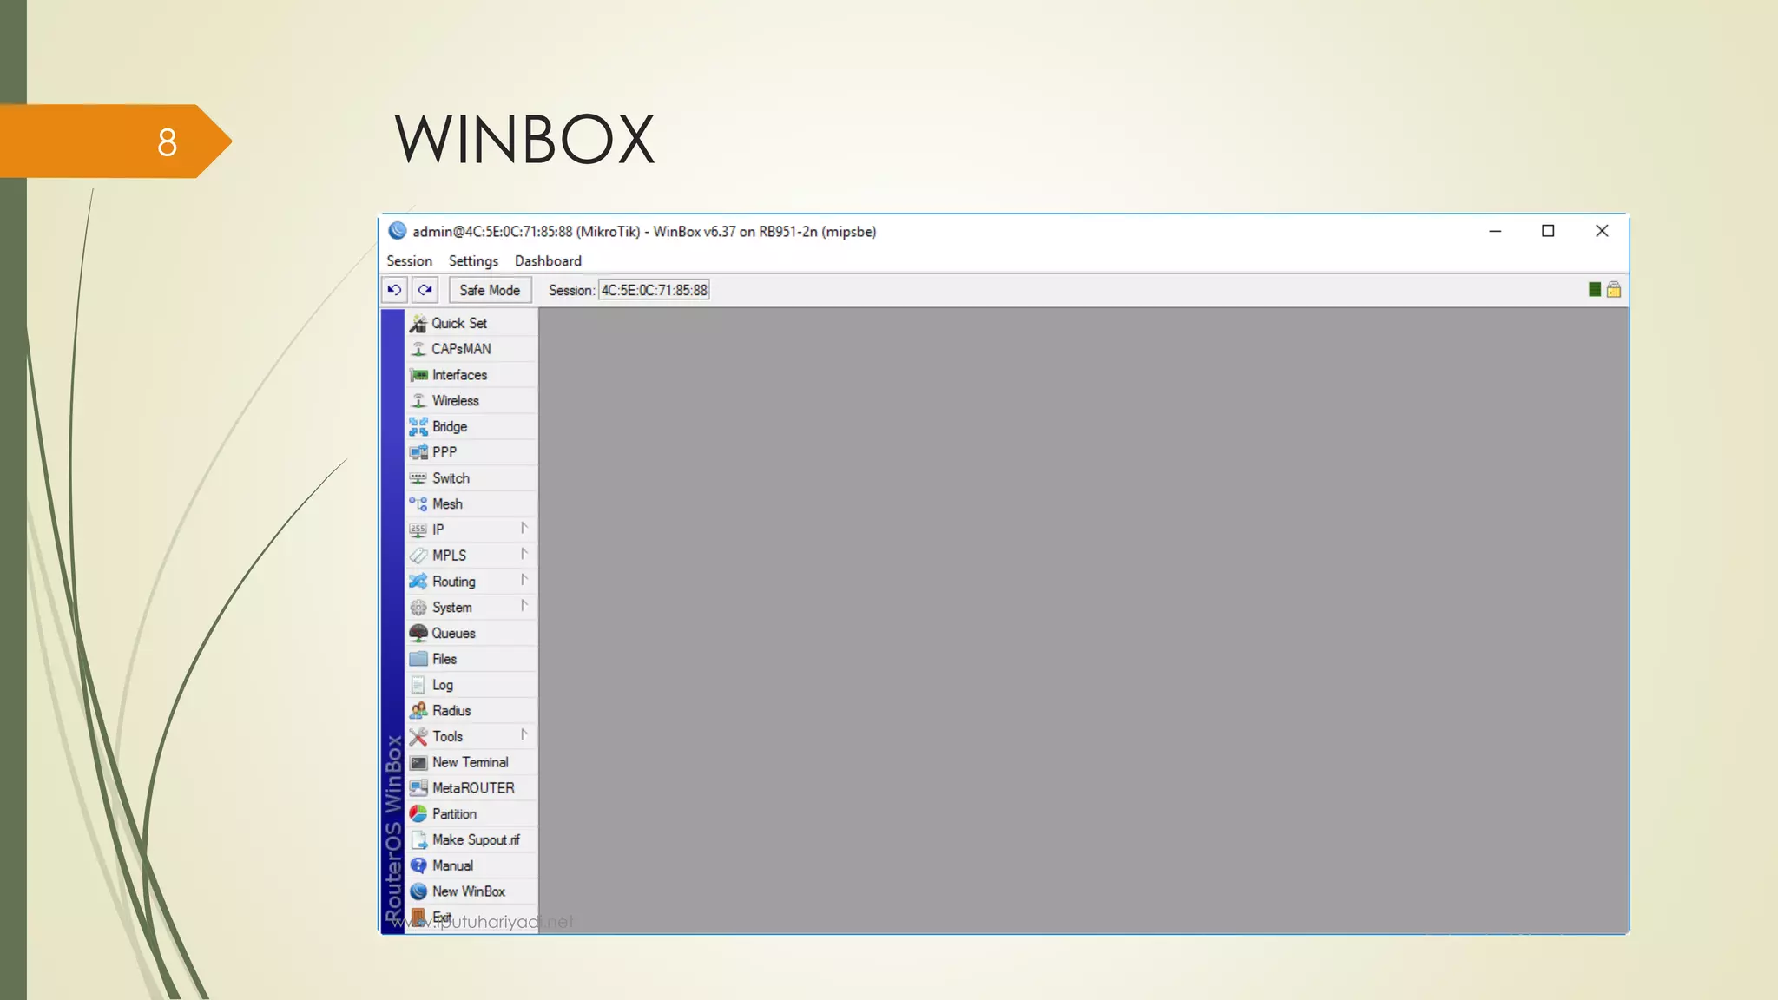Open the Interfaces list
Image resolution: width=1778 pixels, height=1000 pixels.
coord(471,375)
